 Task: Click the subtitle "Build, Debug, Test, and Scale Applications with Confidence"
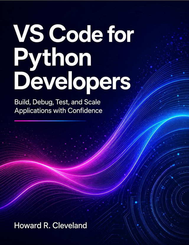tap(58, 106)
